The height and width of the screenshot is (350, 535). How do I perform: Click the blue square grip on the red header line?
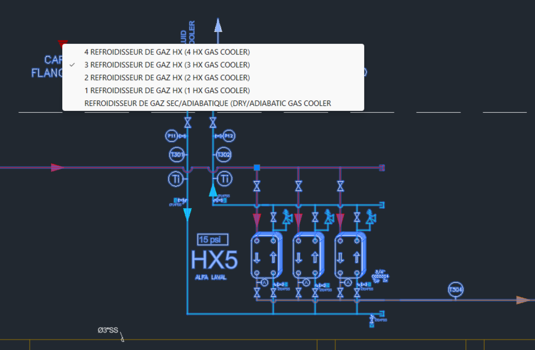coord(257,168)
